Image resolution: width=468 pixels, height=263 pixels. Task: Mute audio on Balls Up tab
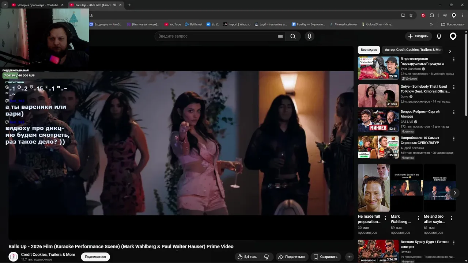pos(114,5)
